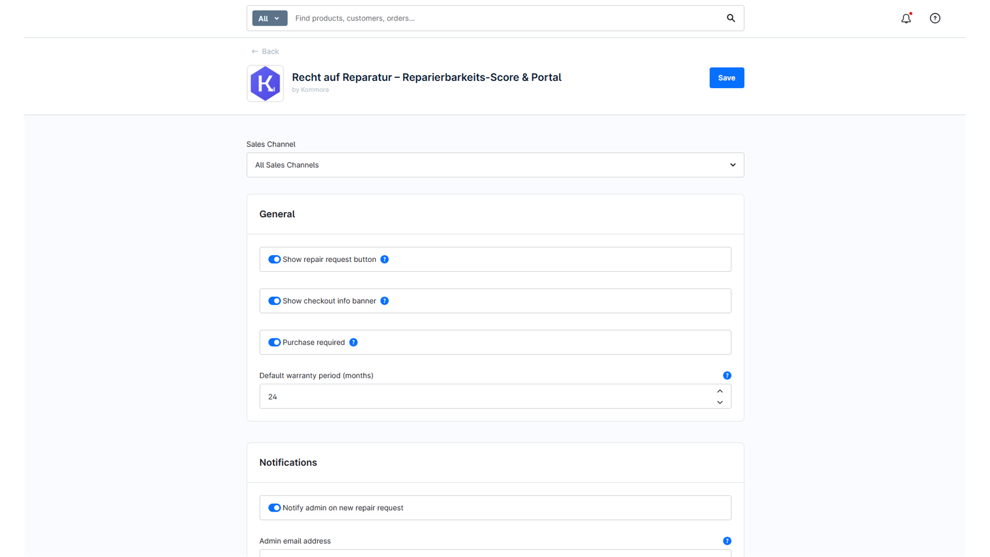Screen dimensions: 990x557
Task: Show help for repair request button
Action: (385, 259)
